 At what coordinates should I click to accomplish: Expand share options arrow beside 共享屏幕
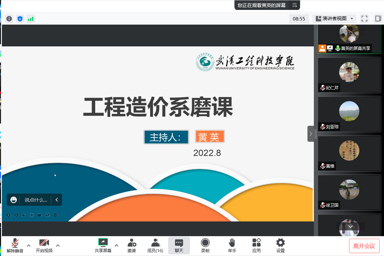(x=117, y=245)
